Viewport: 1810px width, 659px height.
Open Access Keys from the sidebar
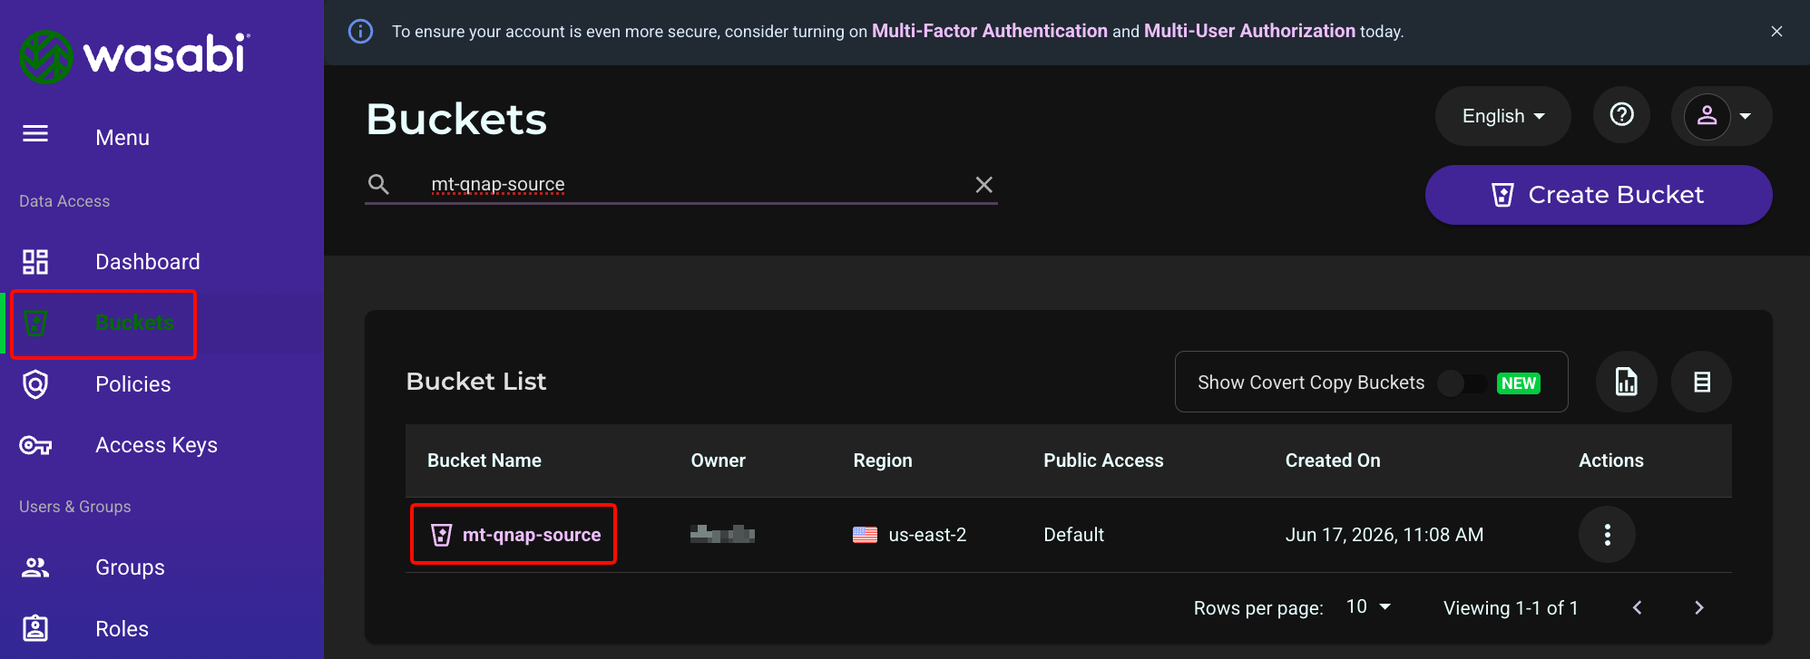(x=157, y=445)
